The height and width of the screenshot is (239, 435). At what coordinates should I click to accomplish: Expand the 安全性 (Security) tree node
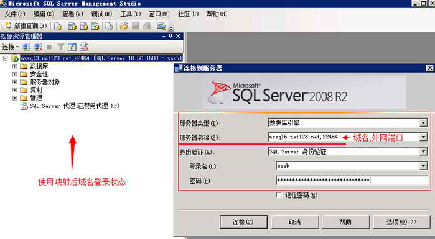15,74
